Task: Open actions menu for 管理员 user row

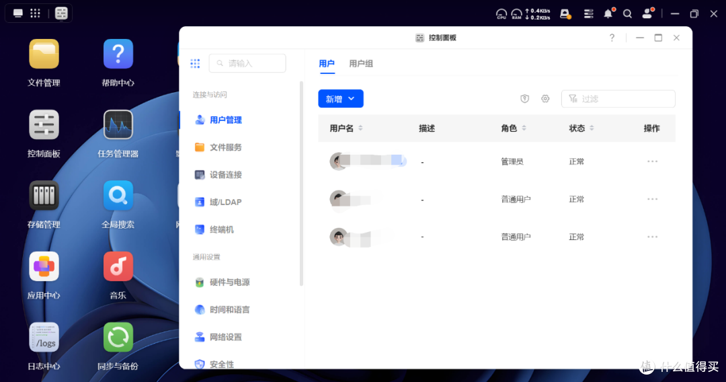Action: (x=652, y=161)
